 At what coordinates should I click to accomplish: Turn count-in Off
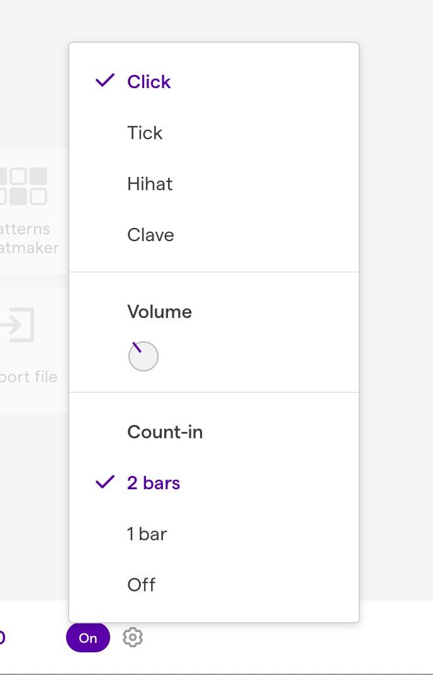[141, 585]
